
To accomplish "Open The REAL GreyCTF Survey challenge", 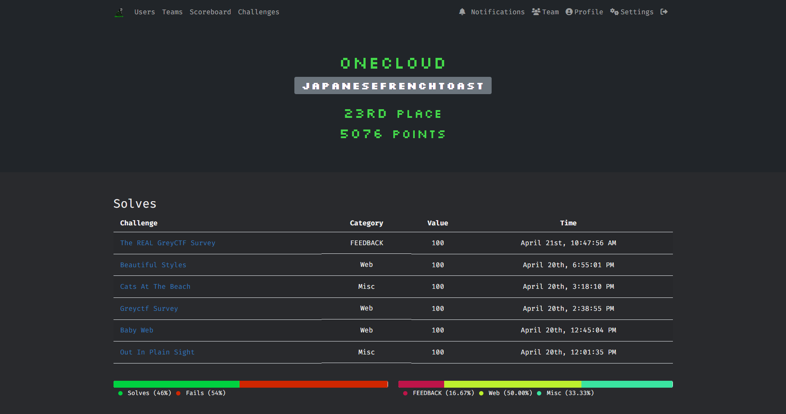I will (x=167, y=243).
